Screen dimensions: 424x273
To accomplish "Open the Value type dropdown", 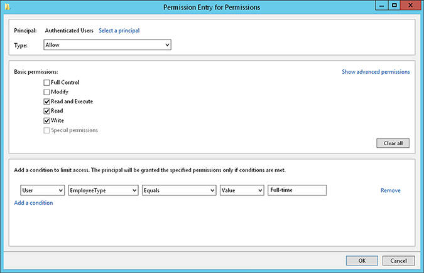I will (242, 190).
